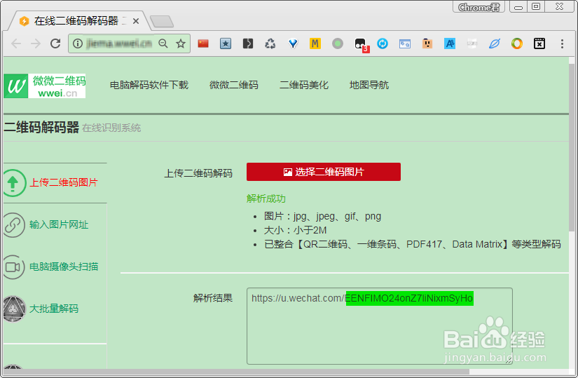Click the zoom magnifier icon in address bar
This screenshot has width=578, height=378.
point(163,43)
